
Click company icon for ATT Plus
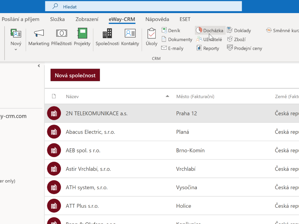pos(54,205)
